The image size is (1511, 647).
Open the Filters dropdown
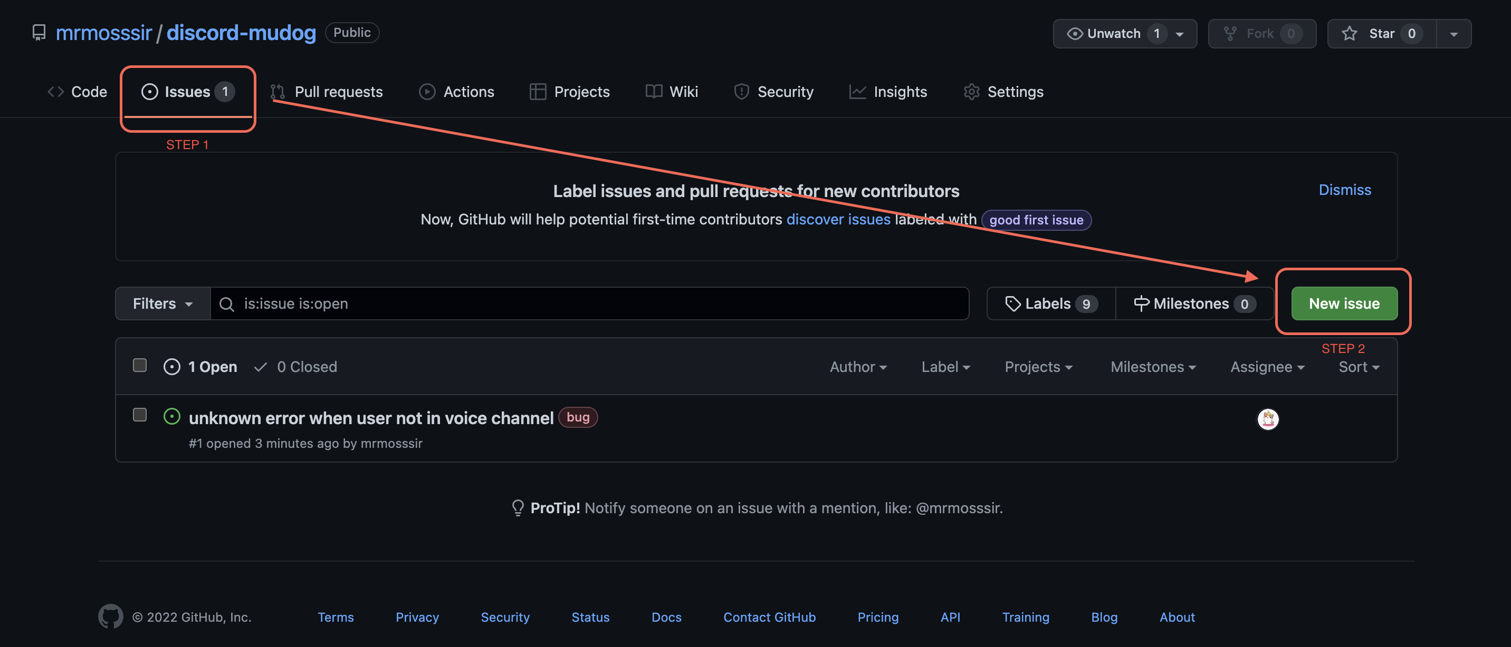click(162, 303)
